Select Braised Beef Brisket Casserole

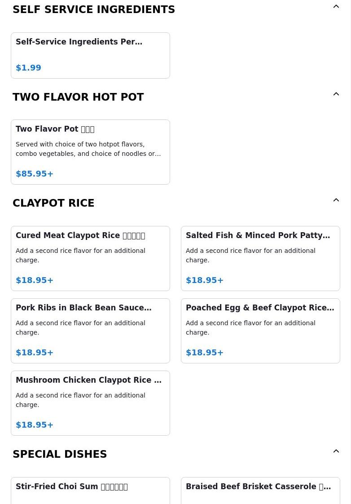click(260, 490)
